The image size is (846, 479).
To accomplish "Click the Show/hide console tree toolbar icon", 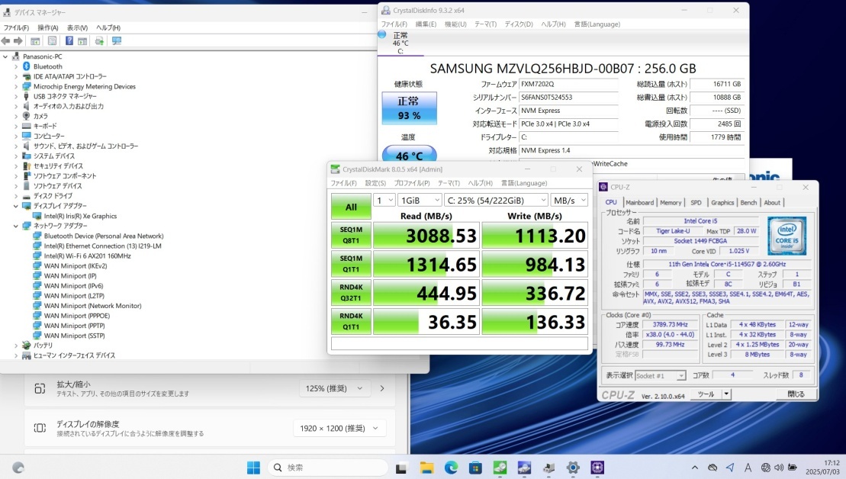I will (35, 41).
